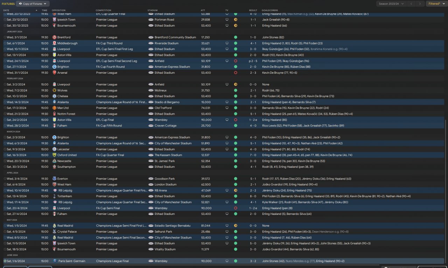Sort by the Result column header

[x=253, y=10]
